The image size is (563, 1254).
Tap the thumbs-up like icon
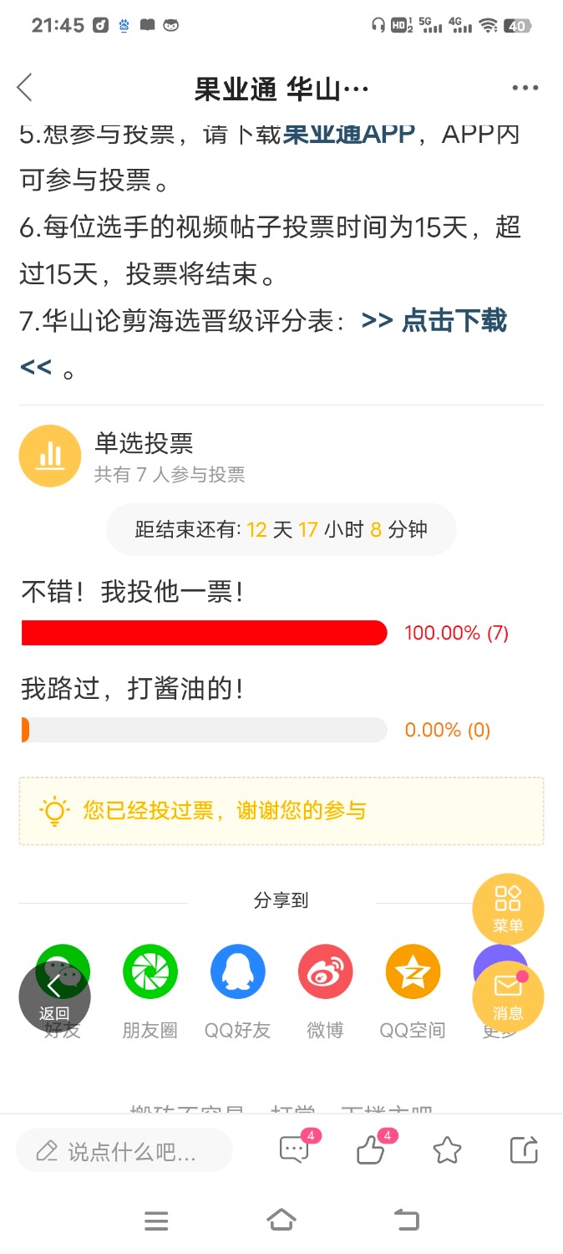coord(373,1149)
